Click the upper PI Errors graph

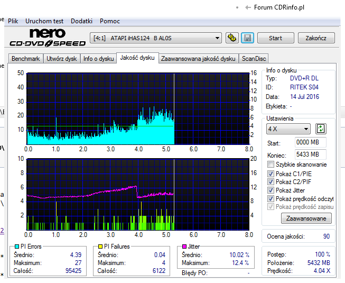[x=138, y=108]
